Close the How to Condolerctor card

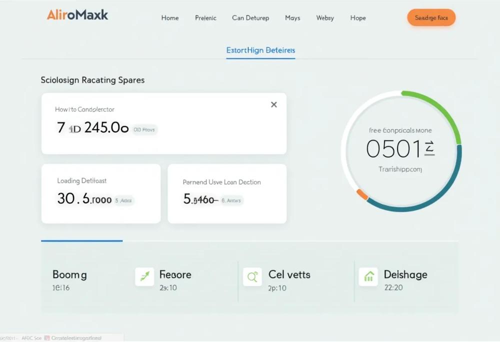coord(273,104)
